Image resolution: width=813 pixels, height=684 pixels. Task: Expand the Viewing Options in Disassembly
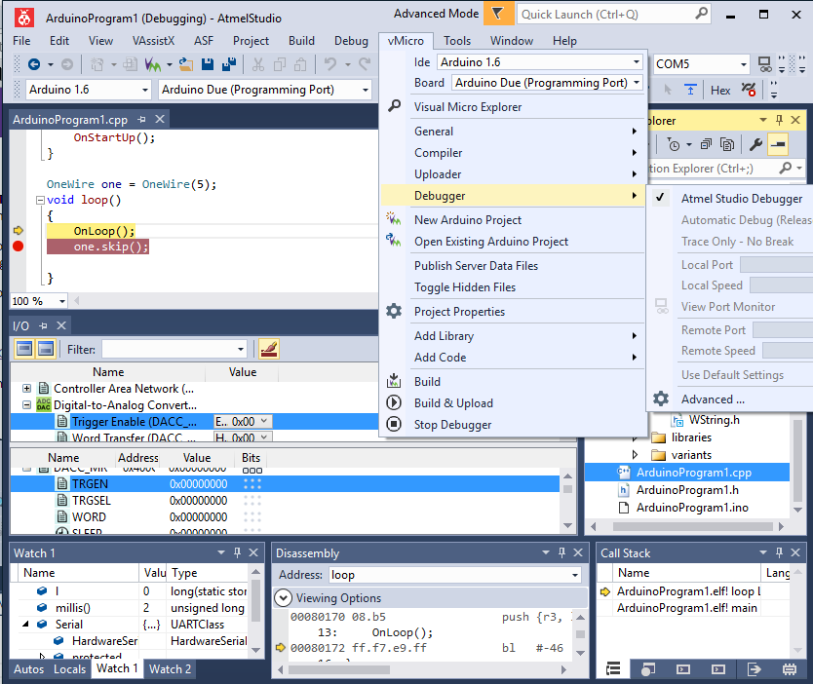(284, 598)
